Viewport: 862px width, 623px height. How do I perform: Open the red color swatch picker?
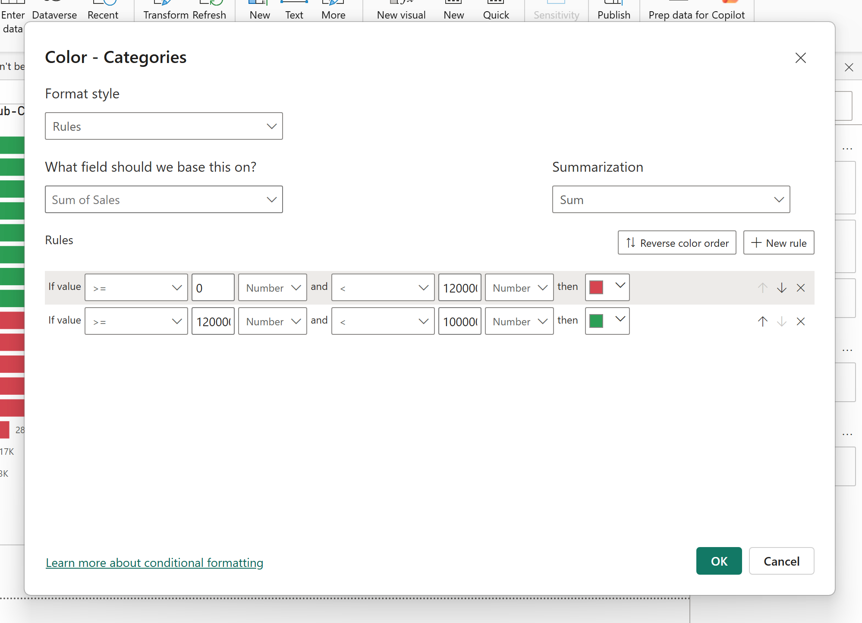tap(607, 287)
